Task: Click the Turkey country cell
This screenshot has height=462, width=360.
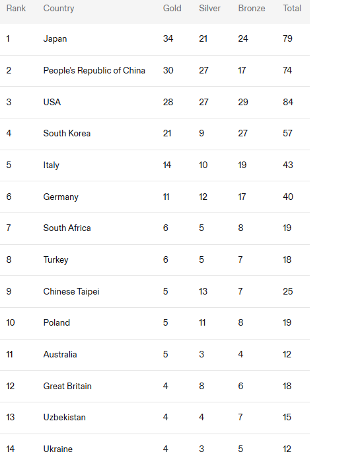Action: [x=56, y=260]
